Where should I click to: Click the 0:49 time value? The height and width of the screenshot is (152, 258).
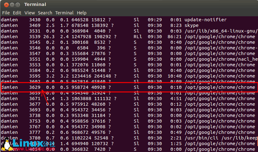click(x=176, y=132)
